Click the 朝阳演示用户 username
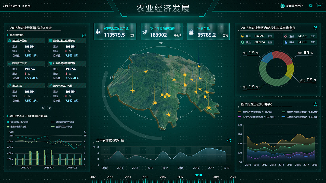Image resolution: width=326 pixels, height=183 pixels. (294, 6)
